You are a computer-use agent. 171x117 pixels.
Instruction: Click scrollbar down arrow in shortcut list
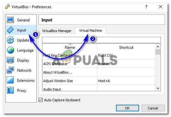pos(158,88)
